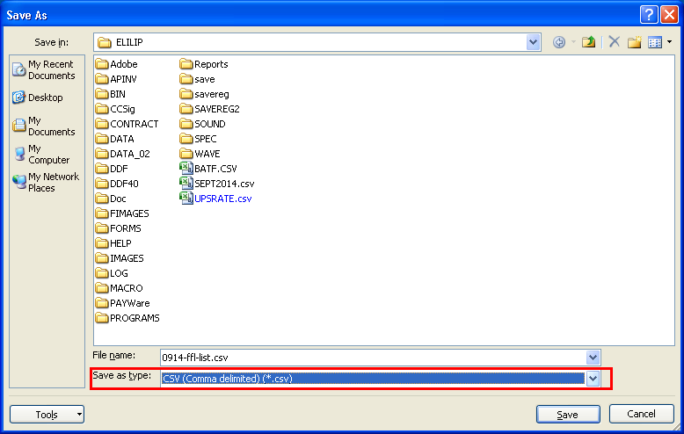Select the savereg folder
The height and width of the screenshot is (434, 684).
(204, 94)
